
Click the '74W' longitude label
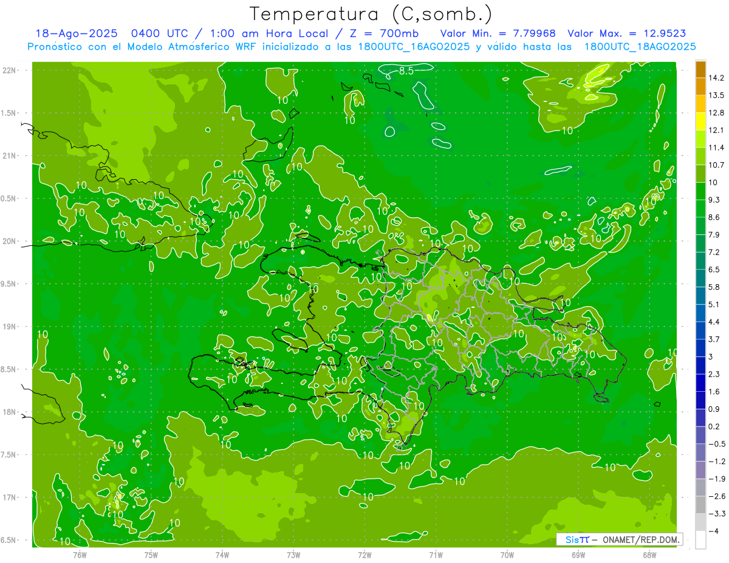click(222, 554)
